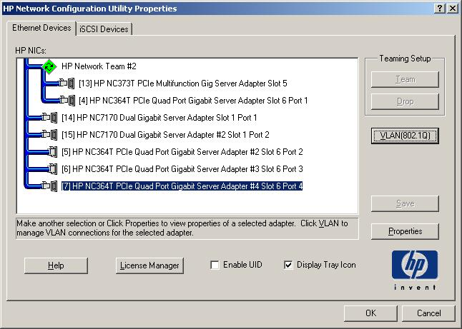Open adapter Properties
The width and height of the screenshot is (462, 329).
click(405, 231)
